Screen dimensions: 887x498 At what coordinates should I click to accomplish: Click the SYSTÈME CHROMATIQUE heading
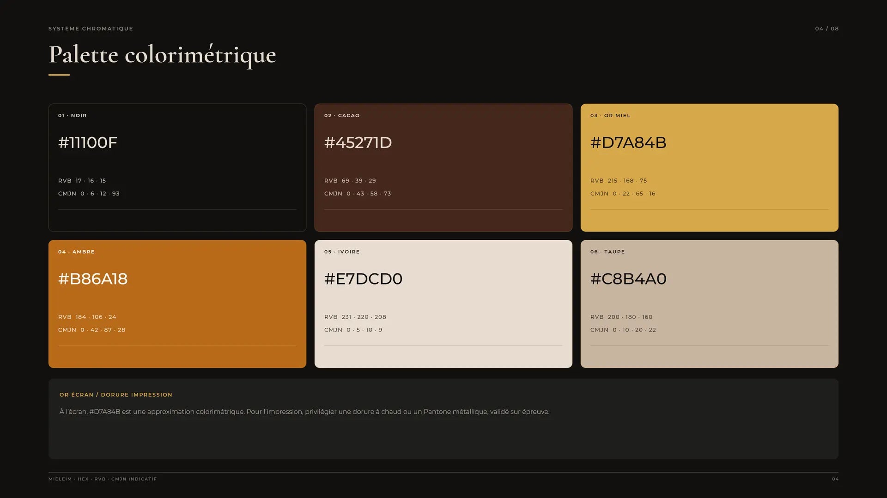click(x=91, y=29)
